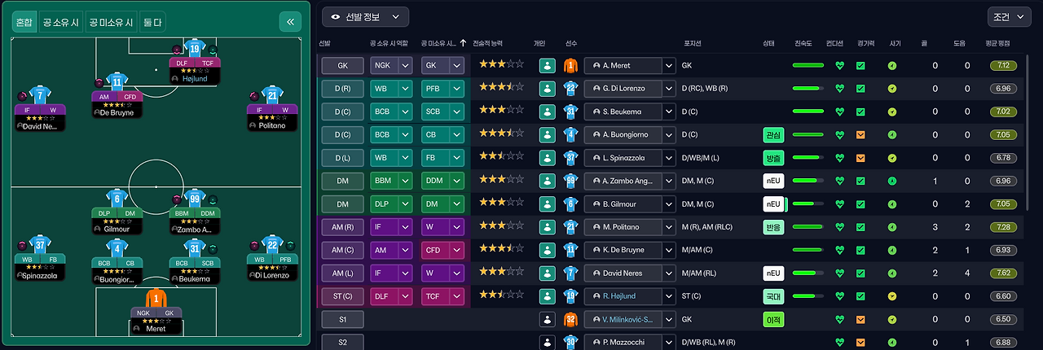1043x350 pixels.
Task: Click the S2 substitute slot button
Action: click(x=341, y=342)
